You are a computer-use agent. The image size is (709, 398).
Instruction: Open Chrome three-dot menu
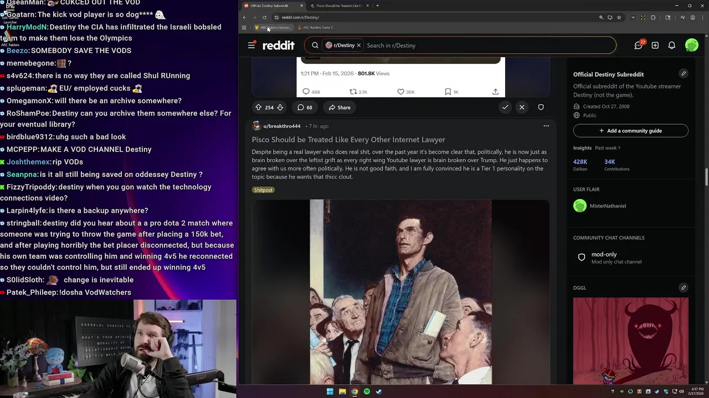(702, 17)
